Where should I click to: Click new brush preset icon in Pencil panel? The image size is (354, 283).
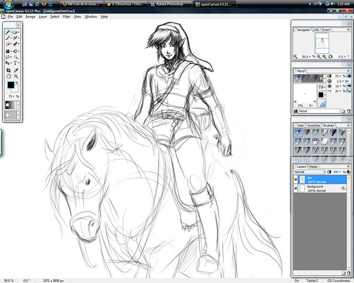(343, 111)
